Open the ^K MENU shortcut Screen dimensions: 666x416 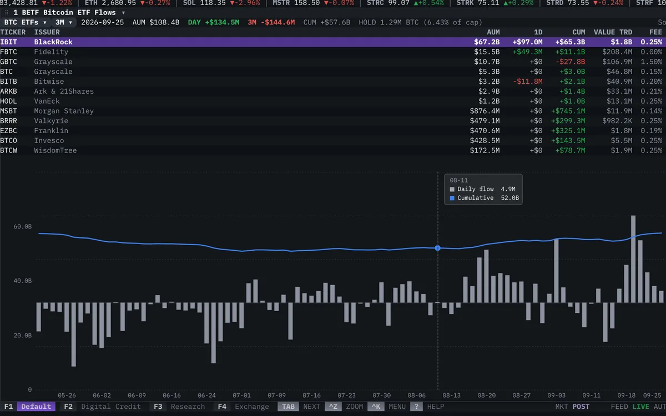click(x=387, y=407)
